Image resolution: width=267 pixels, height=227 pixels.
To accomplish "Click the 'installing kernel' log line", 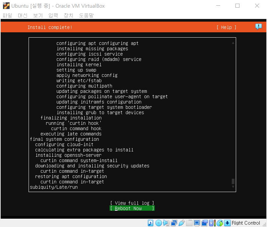I will (x=79, y=65).
